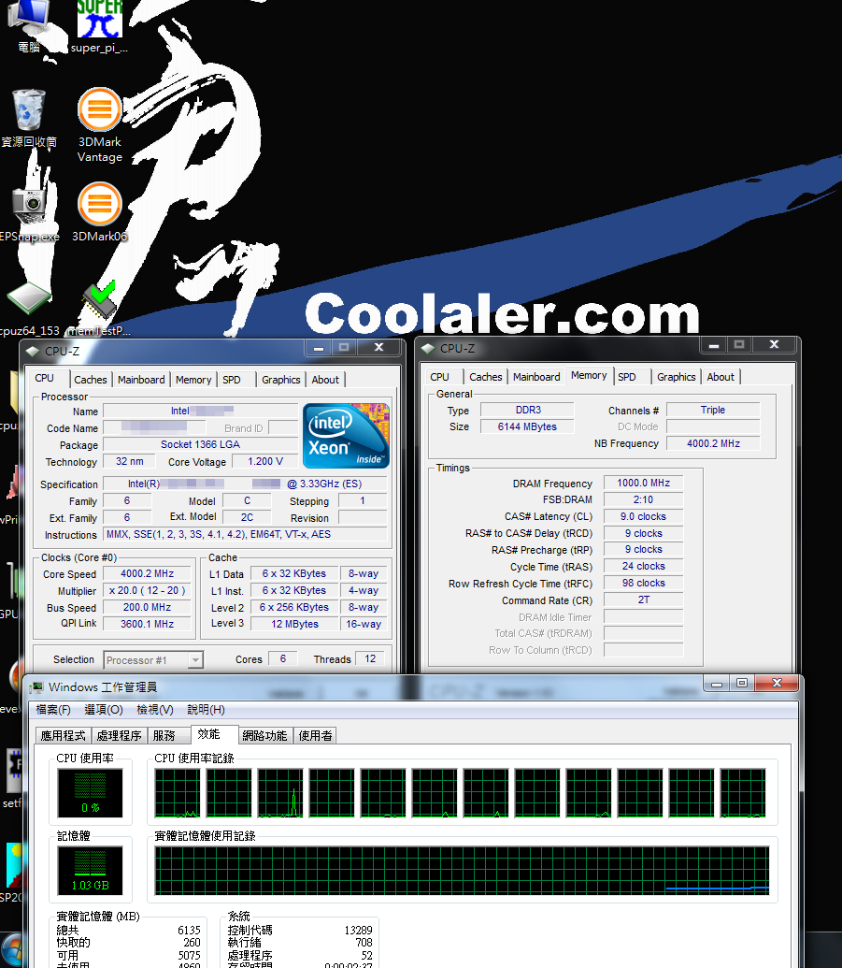Open About tab in left CPU-Z

pos(325,380)
